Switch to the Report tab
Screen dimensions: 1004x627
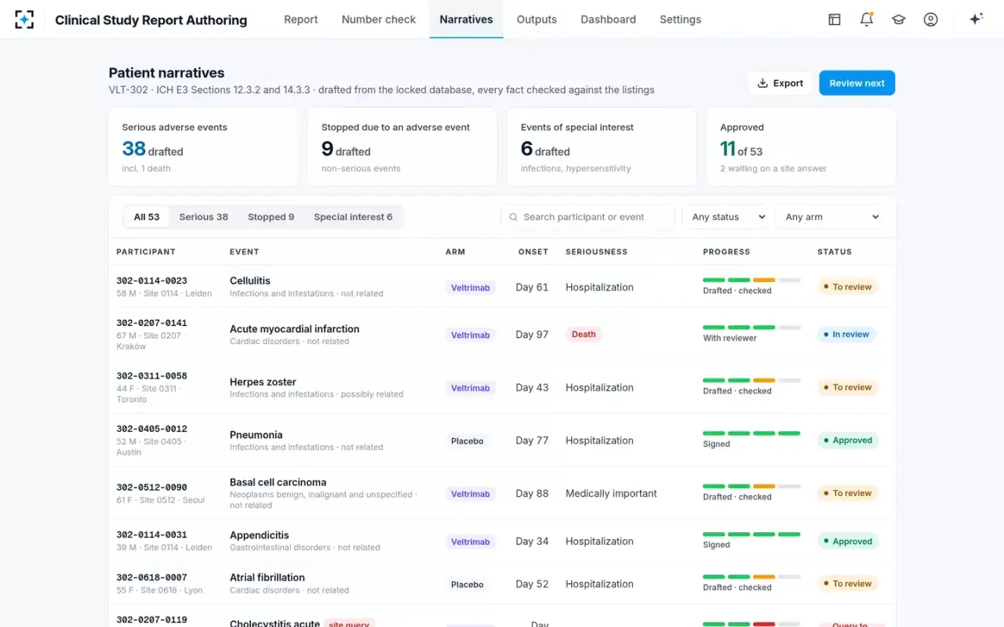pos(301,20)
